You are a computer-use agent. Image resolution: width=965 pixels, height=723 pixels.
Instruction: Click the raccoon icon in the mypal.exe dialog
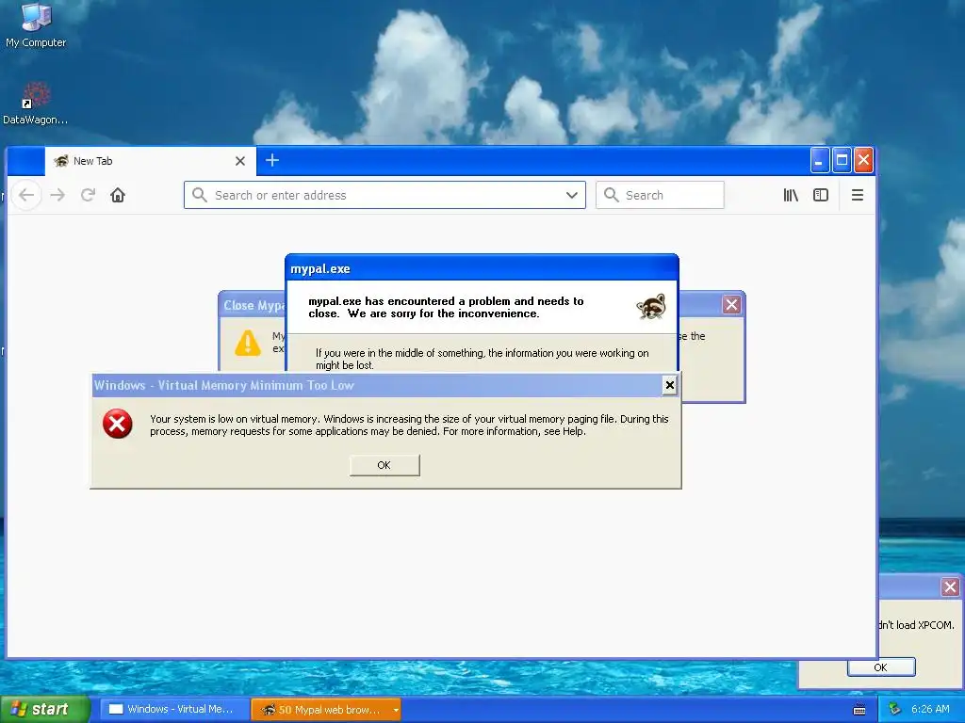click(x=651, y=306)
